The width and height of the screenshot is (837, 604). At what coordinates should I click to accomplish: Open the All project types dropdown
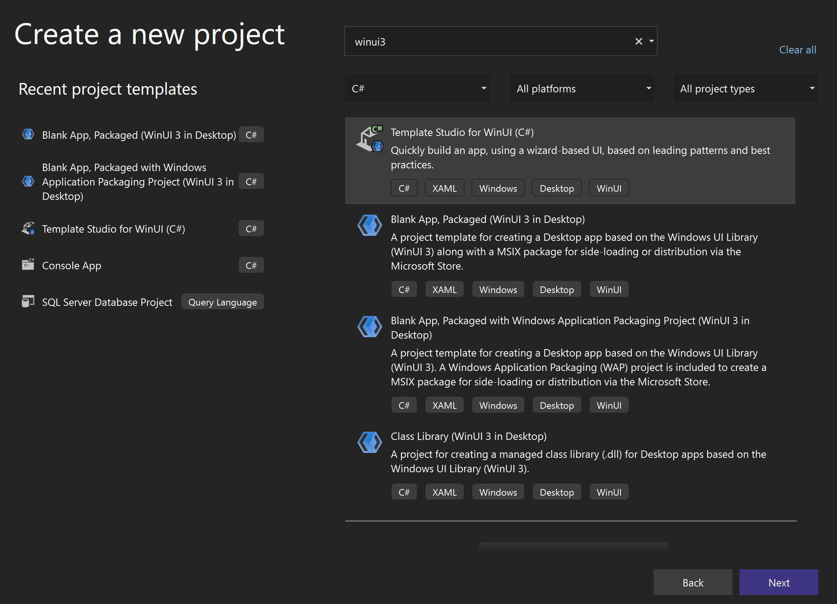[745, 88]
